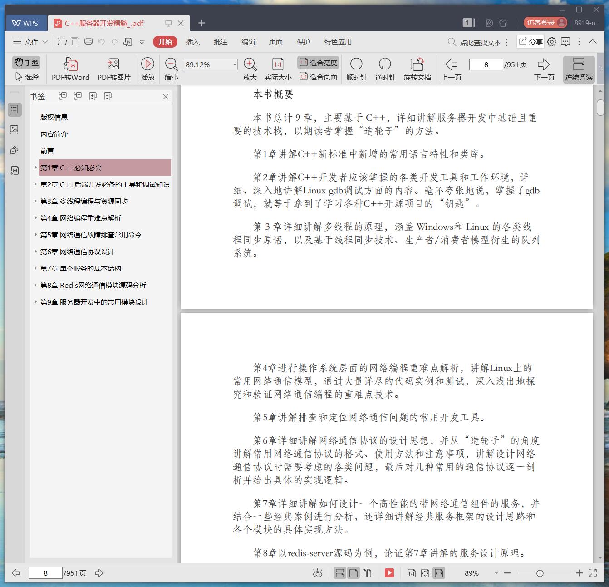Show the bookmarks panel in sidebar

pyautogui.click(x=15, y=109)
